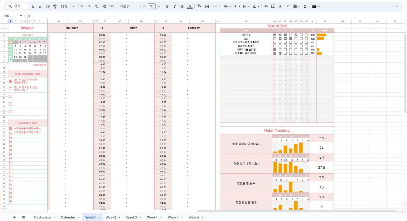Viewport: 407px width, 221px height.
Task: Follow the Go to Calendar link
Action: (x=40, y=65)
